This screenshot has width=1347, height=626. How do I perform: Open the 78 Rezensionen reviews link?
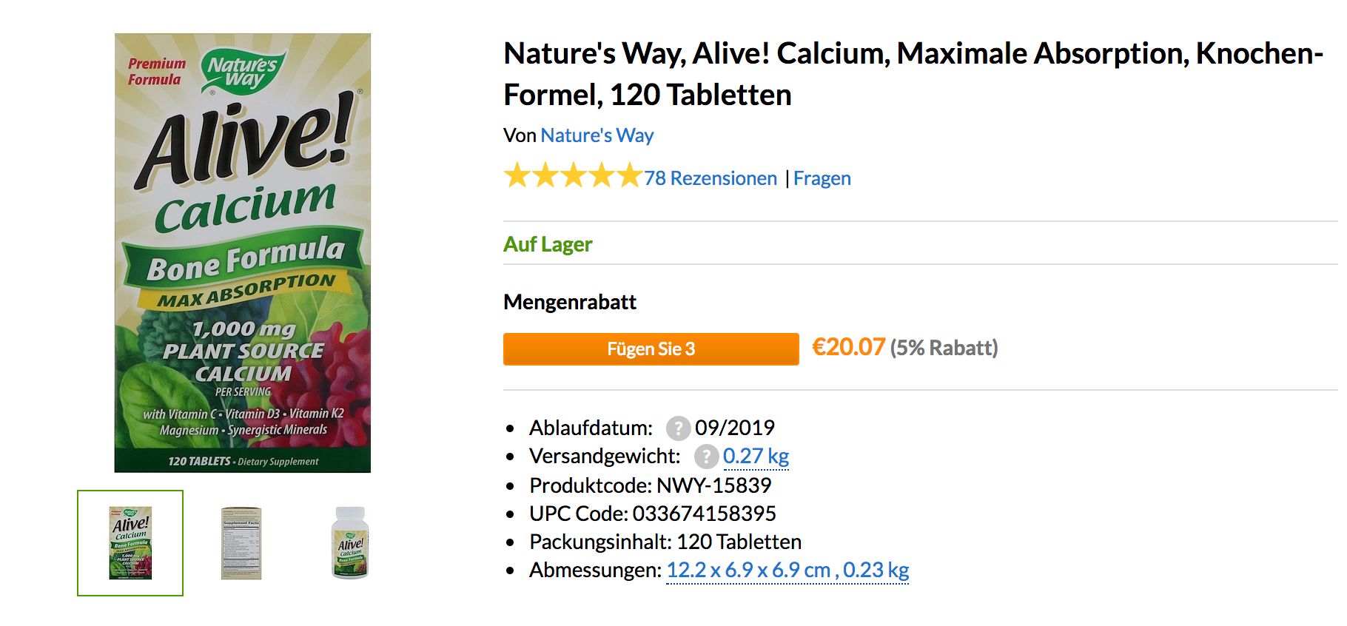tap(710, 178)
